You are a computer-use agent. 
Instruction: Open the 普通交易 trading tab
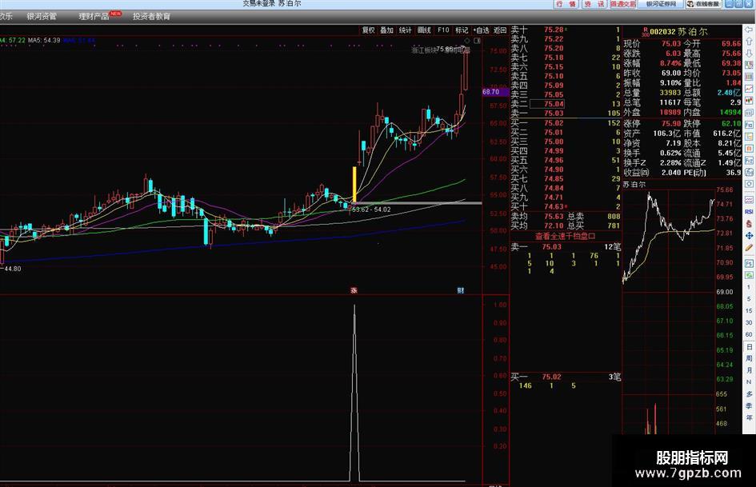(623, 4)
